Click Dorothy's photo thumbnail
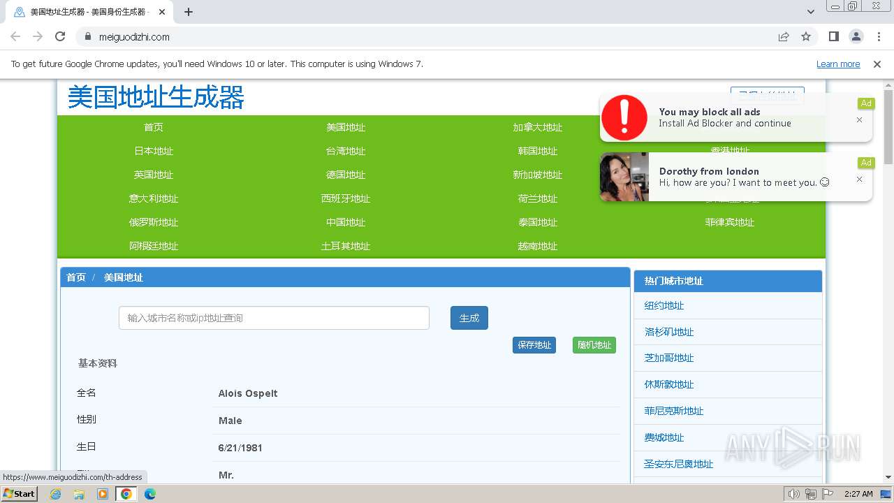Screen dimensions: 894x503 [624, 177]
